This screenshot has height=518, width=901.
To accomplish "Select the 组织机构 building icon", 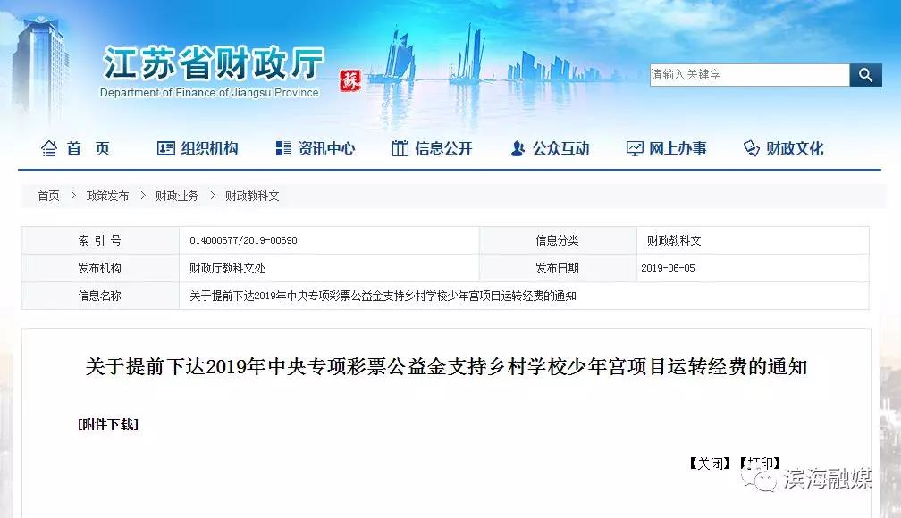I will pyautogui.click(x=164, y=148).
